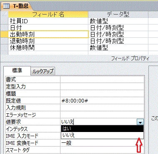This screenshot has height=154, width=158.
Task: Select the row selector for 出勤時刻
Action: coord(4,34)
